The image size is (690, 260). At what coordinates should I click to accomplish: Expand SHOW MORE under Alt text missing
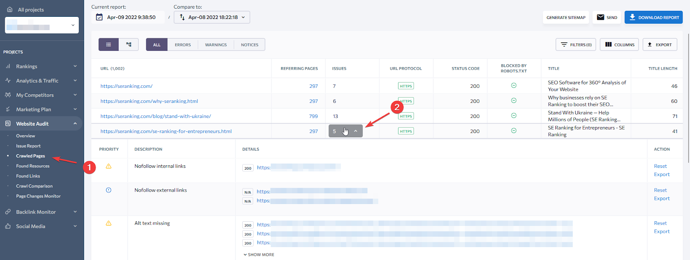pos(259,254)
